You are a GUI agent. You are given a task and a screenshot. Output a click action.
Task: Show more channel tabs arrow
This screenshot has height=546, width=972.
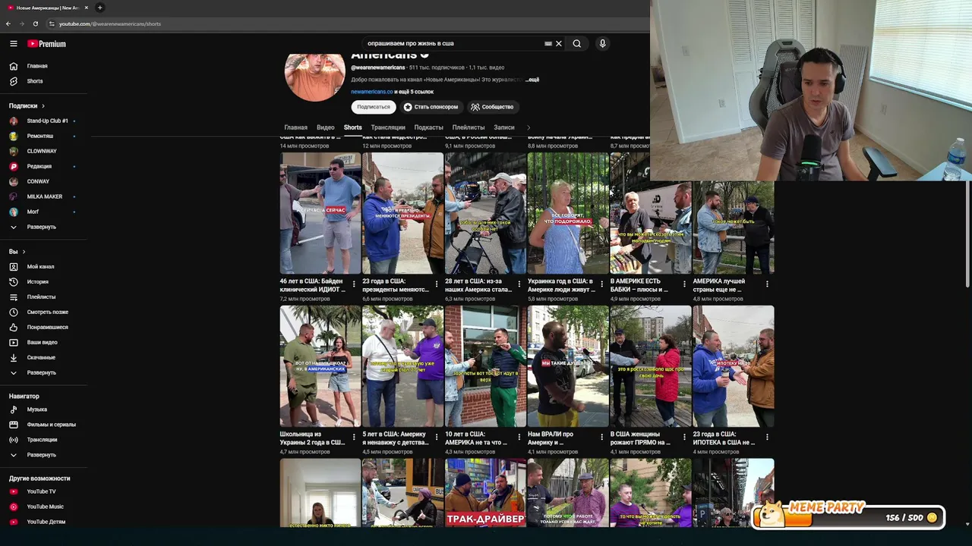click(528, 127)
